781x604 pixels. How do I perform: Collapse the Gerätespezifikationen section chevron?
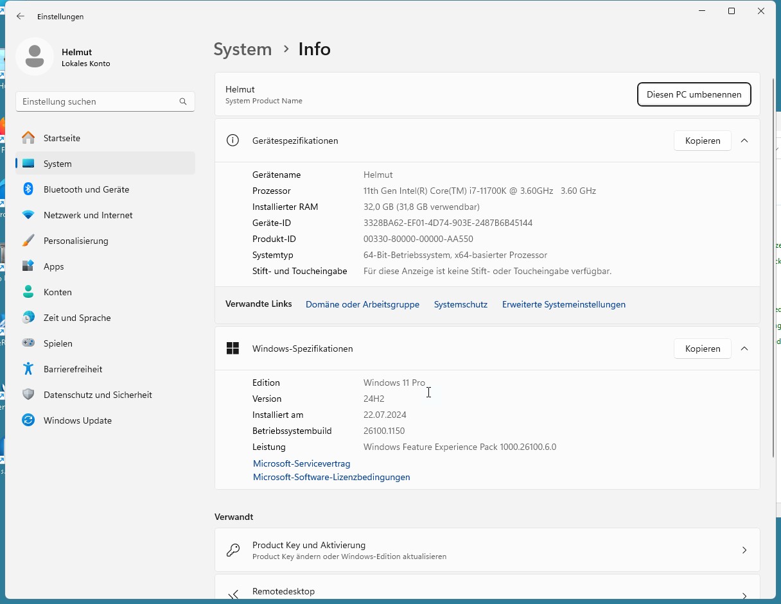pos(744,141)
